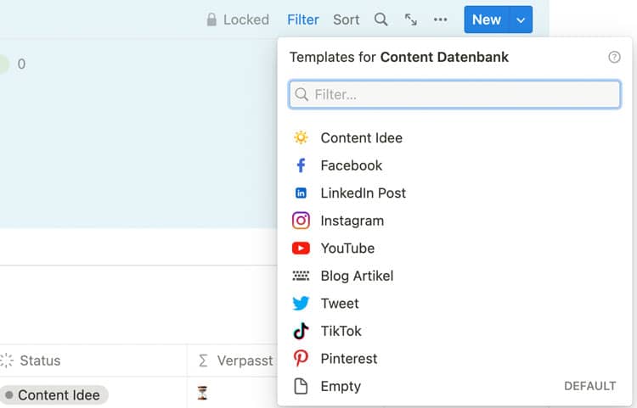Viewport: 637px width, 408px height.
Task: Click the template Filter search field
Action: (x=454, y=94)
